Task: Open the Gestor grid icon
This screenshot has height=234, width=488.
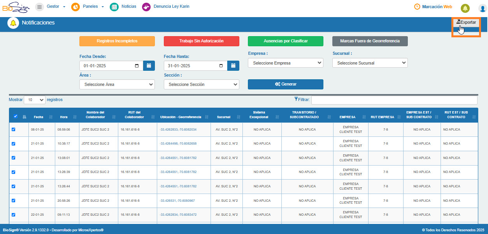Action: tap(39, 7)
